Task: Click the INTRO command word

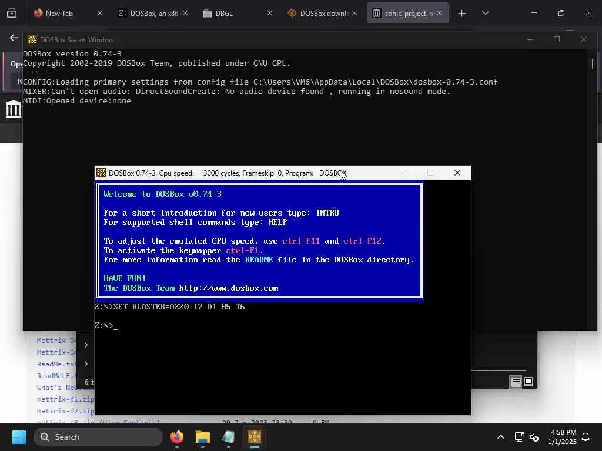Action: [327, 213]
